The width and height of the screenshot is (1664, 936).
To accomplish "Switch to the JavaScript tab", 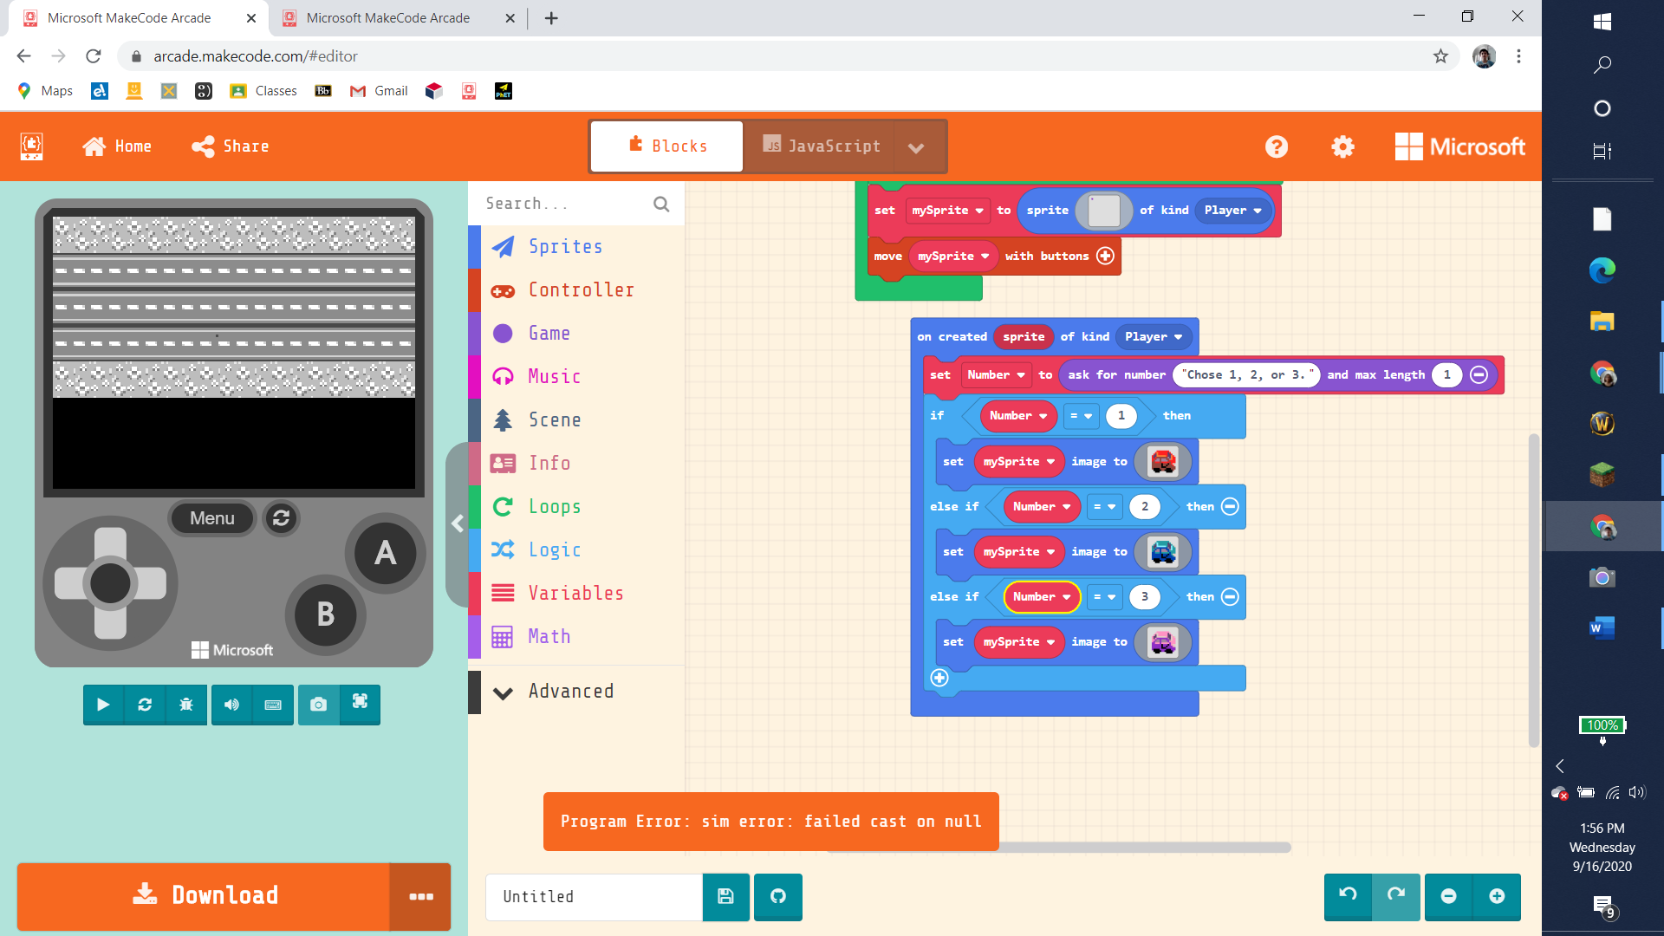I will tap(822, 146).
